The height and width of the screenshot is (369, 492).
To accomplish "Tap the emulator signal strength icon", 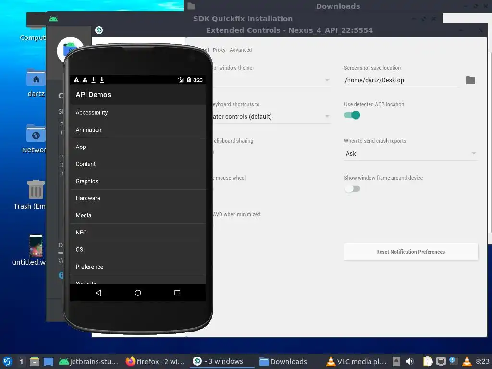I will [x=181, y=80].
